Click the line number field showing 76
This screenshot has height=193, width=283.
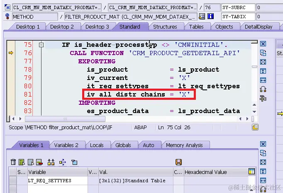click(x=212, y=7)
